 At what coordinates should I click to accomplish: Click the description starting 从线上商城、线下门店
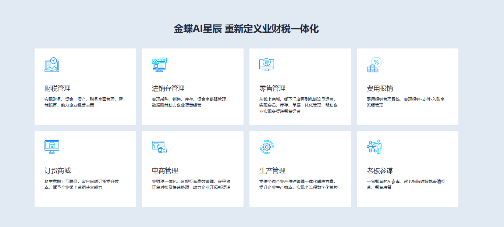298,105
